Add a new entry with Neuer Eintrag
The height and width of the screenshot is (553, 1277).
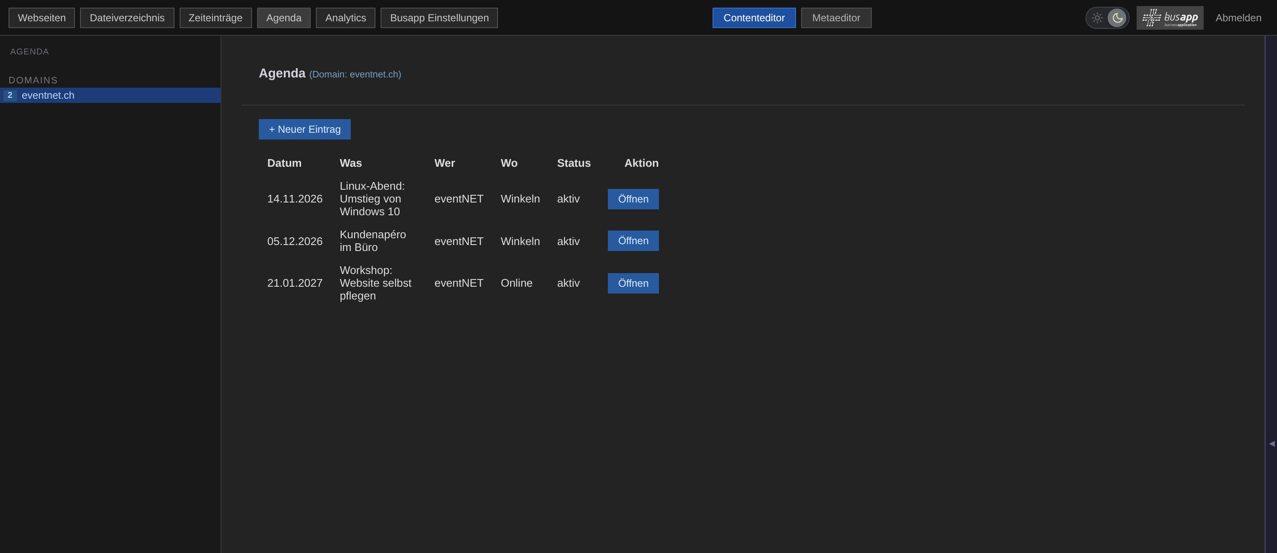coord(304,129)
